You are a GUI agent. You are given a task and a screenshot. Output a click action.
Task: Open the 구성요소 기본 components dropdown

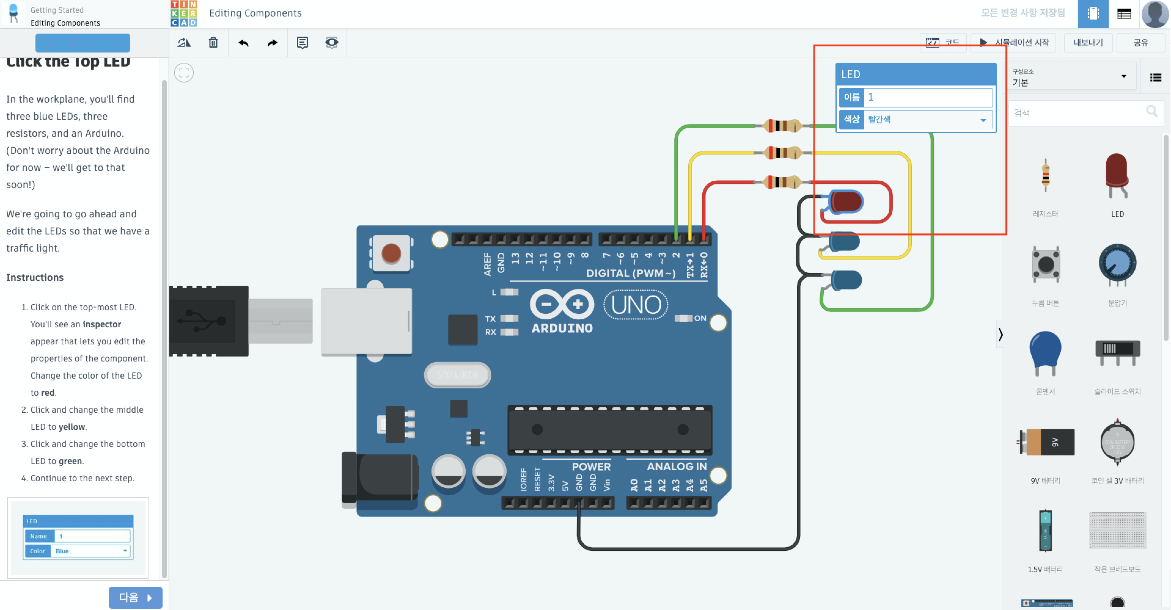(x=1069, y=77)
